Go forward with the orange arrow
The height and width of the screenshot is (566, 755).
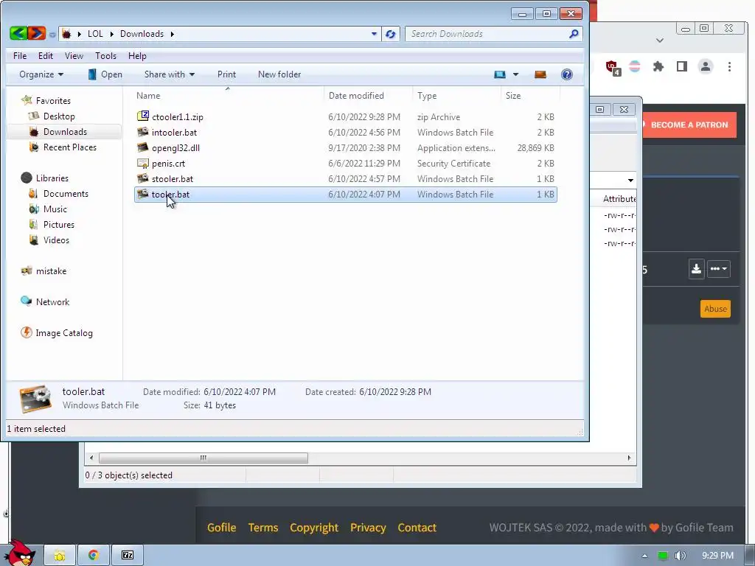36,33
